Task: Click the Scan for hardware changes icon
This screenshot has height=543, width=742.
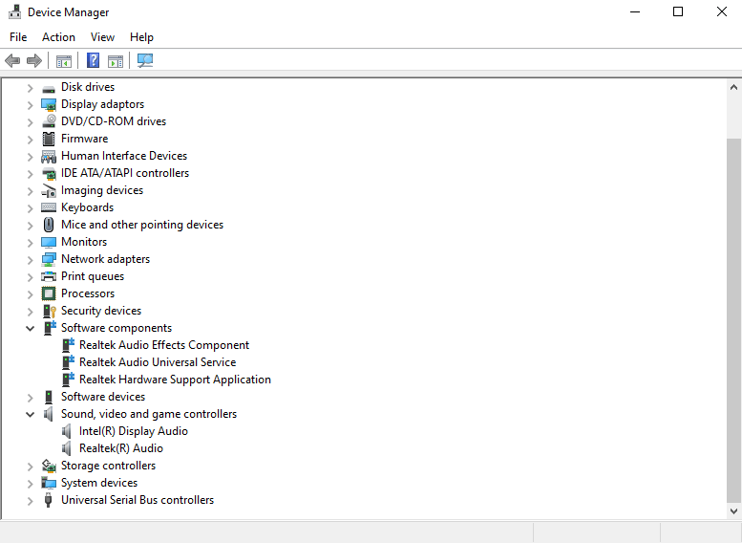Action: 145,60
